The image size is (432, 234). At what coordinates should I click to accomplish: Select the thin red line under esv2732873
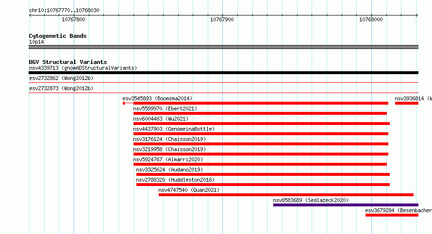tap(223, 93)
